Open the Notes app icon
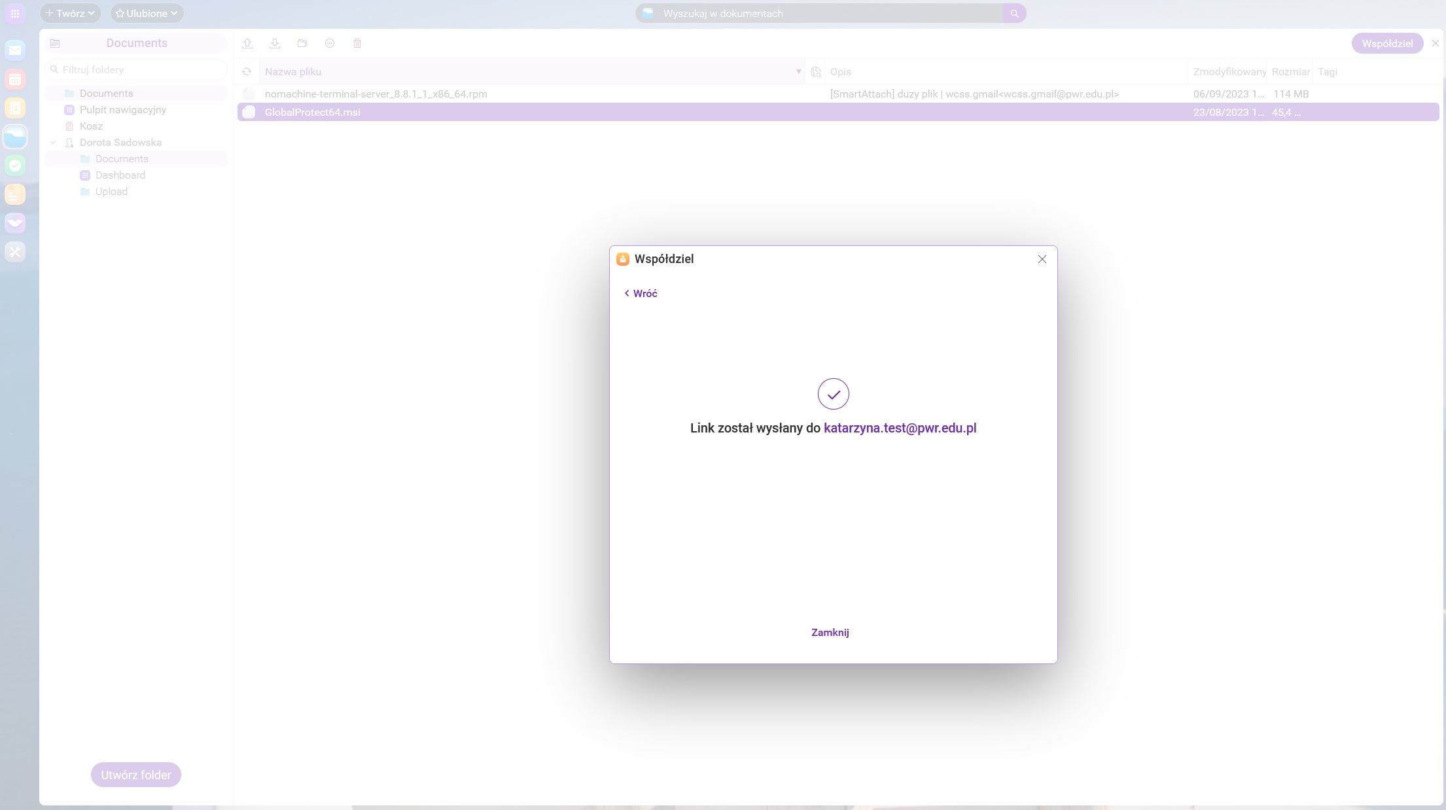The height and width of the screenshot is (810, 1446). click(15, 194)
